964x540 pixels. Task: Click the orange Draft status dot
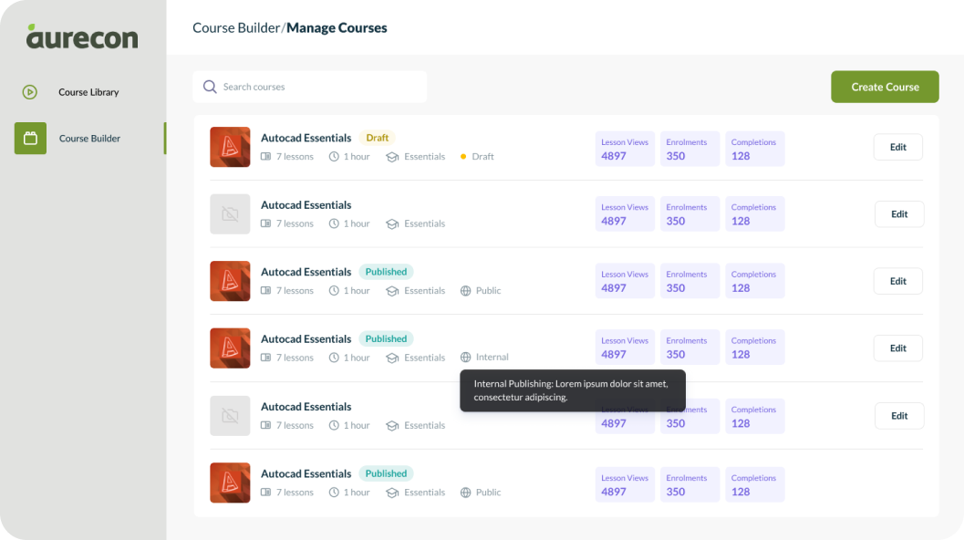[463, 156]
